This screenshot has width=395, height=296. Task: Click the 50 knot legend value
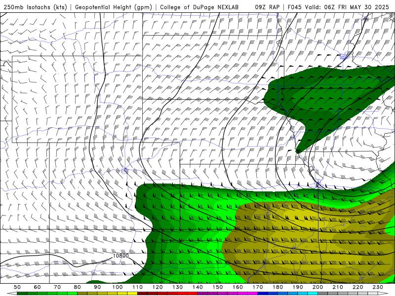coord(17,287)
